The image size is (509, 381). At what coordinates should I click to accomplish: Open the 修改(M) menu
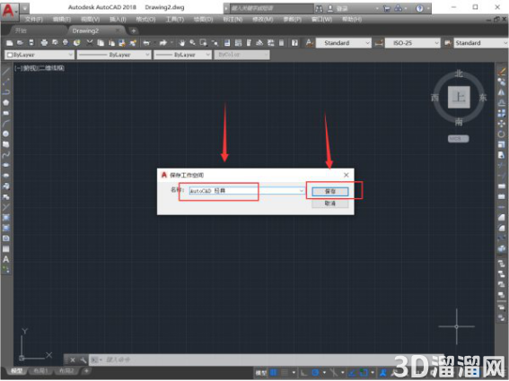pyautogui.click(x=263, y=20)
